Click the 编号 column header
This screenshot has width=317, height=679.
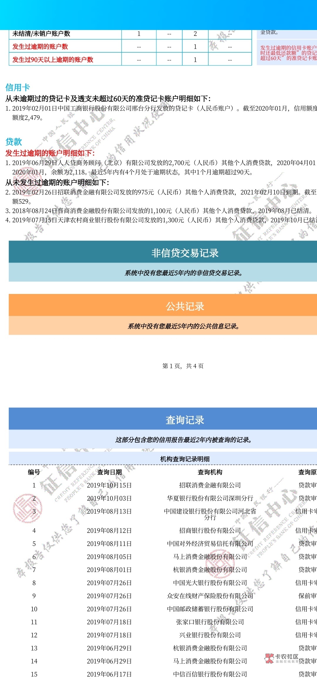34,472
